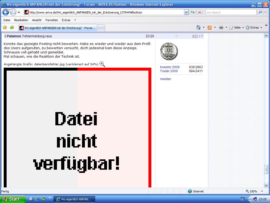Open the #55 post link
The image size is (270, 203).
click(195, 36)
